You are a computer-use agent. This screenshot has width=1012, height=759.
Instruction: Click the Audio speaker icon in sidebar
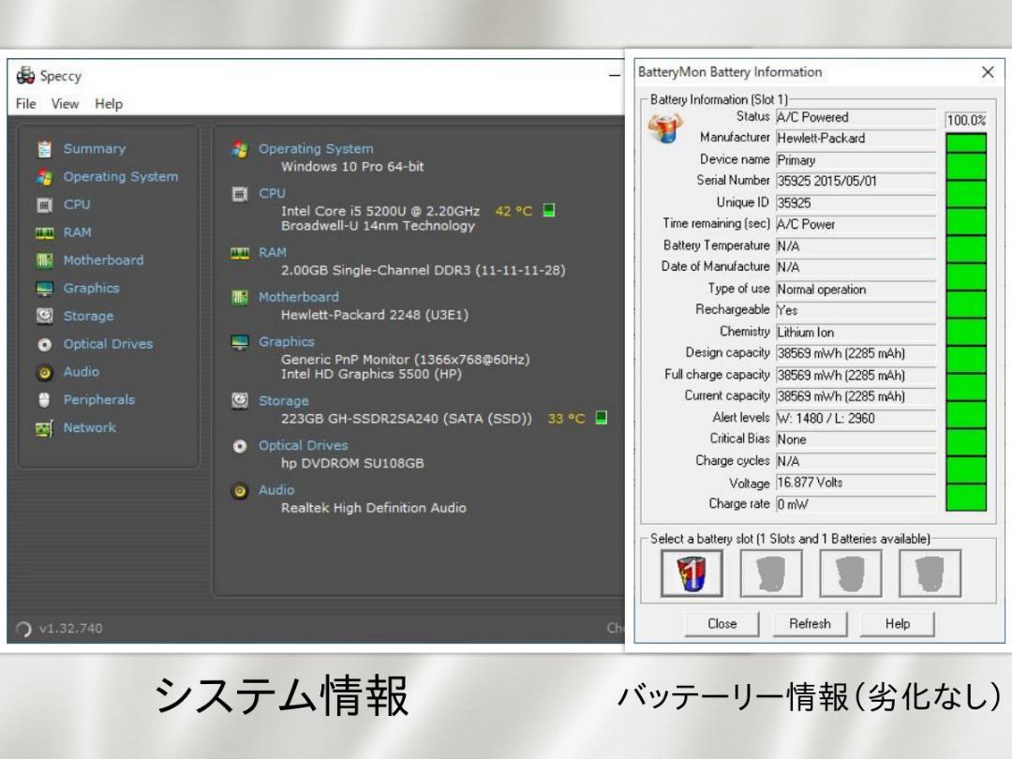[x=44, y=372]
